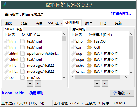Click the wrench icon beside aspx
Image resolution: width=137 pixels, height=107 pixels.
click(x=73, y=60)
